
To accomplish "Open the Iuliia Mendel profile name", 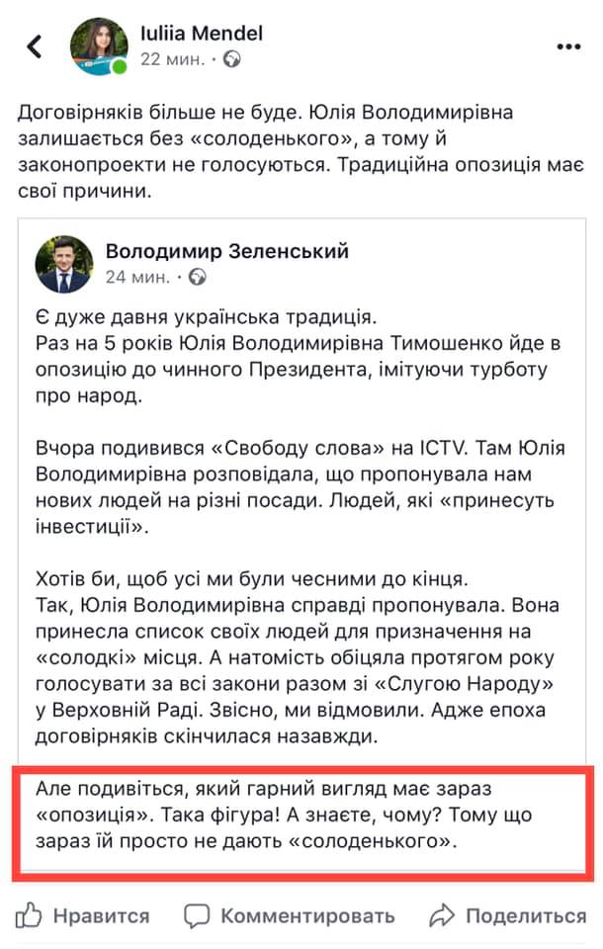I will [202, 34].
